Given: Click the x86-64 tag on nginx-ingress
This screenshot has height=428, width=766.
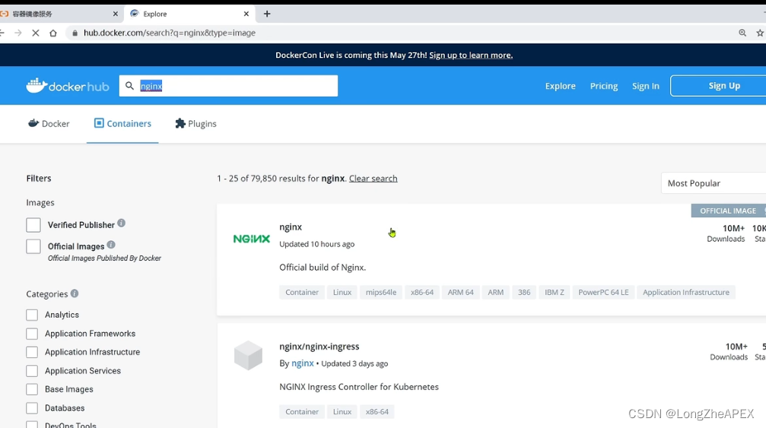Looking at the screenshot, I should click(377, 412).
